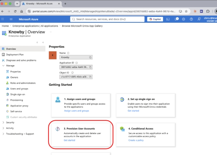Select Overview in the left menu
The width and height of the screenshot is (217, 155).
point(23,49)
